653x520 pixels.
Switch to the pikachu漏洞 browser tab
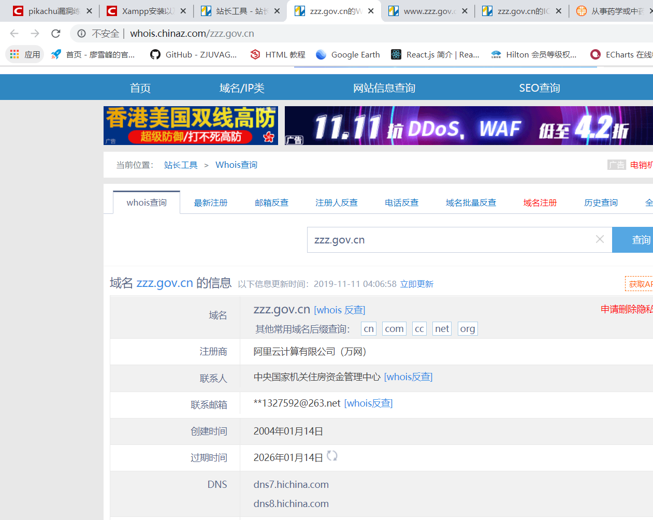[x=47, y=11]
